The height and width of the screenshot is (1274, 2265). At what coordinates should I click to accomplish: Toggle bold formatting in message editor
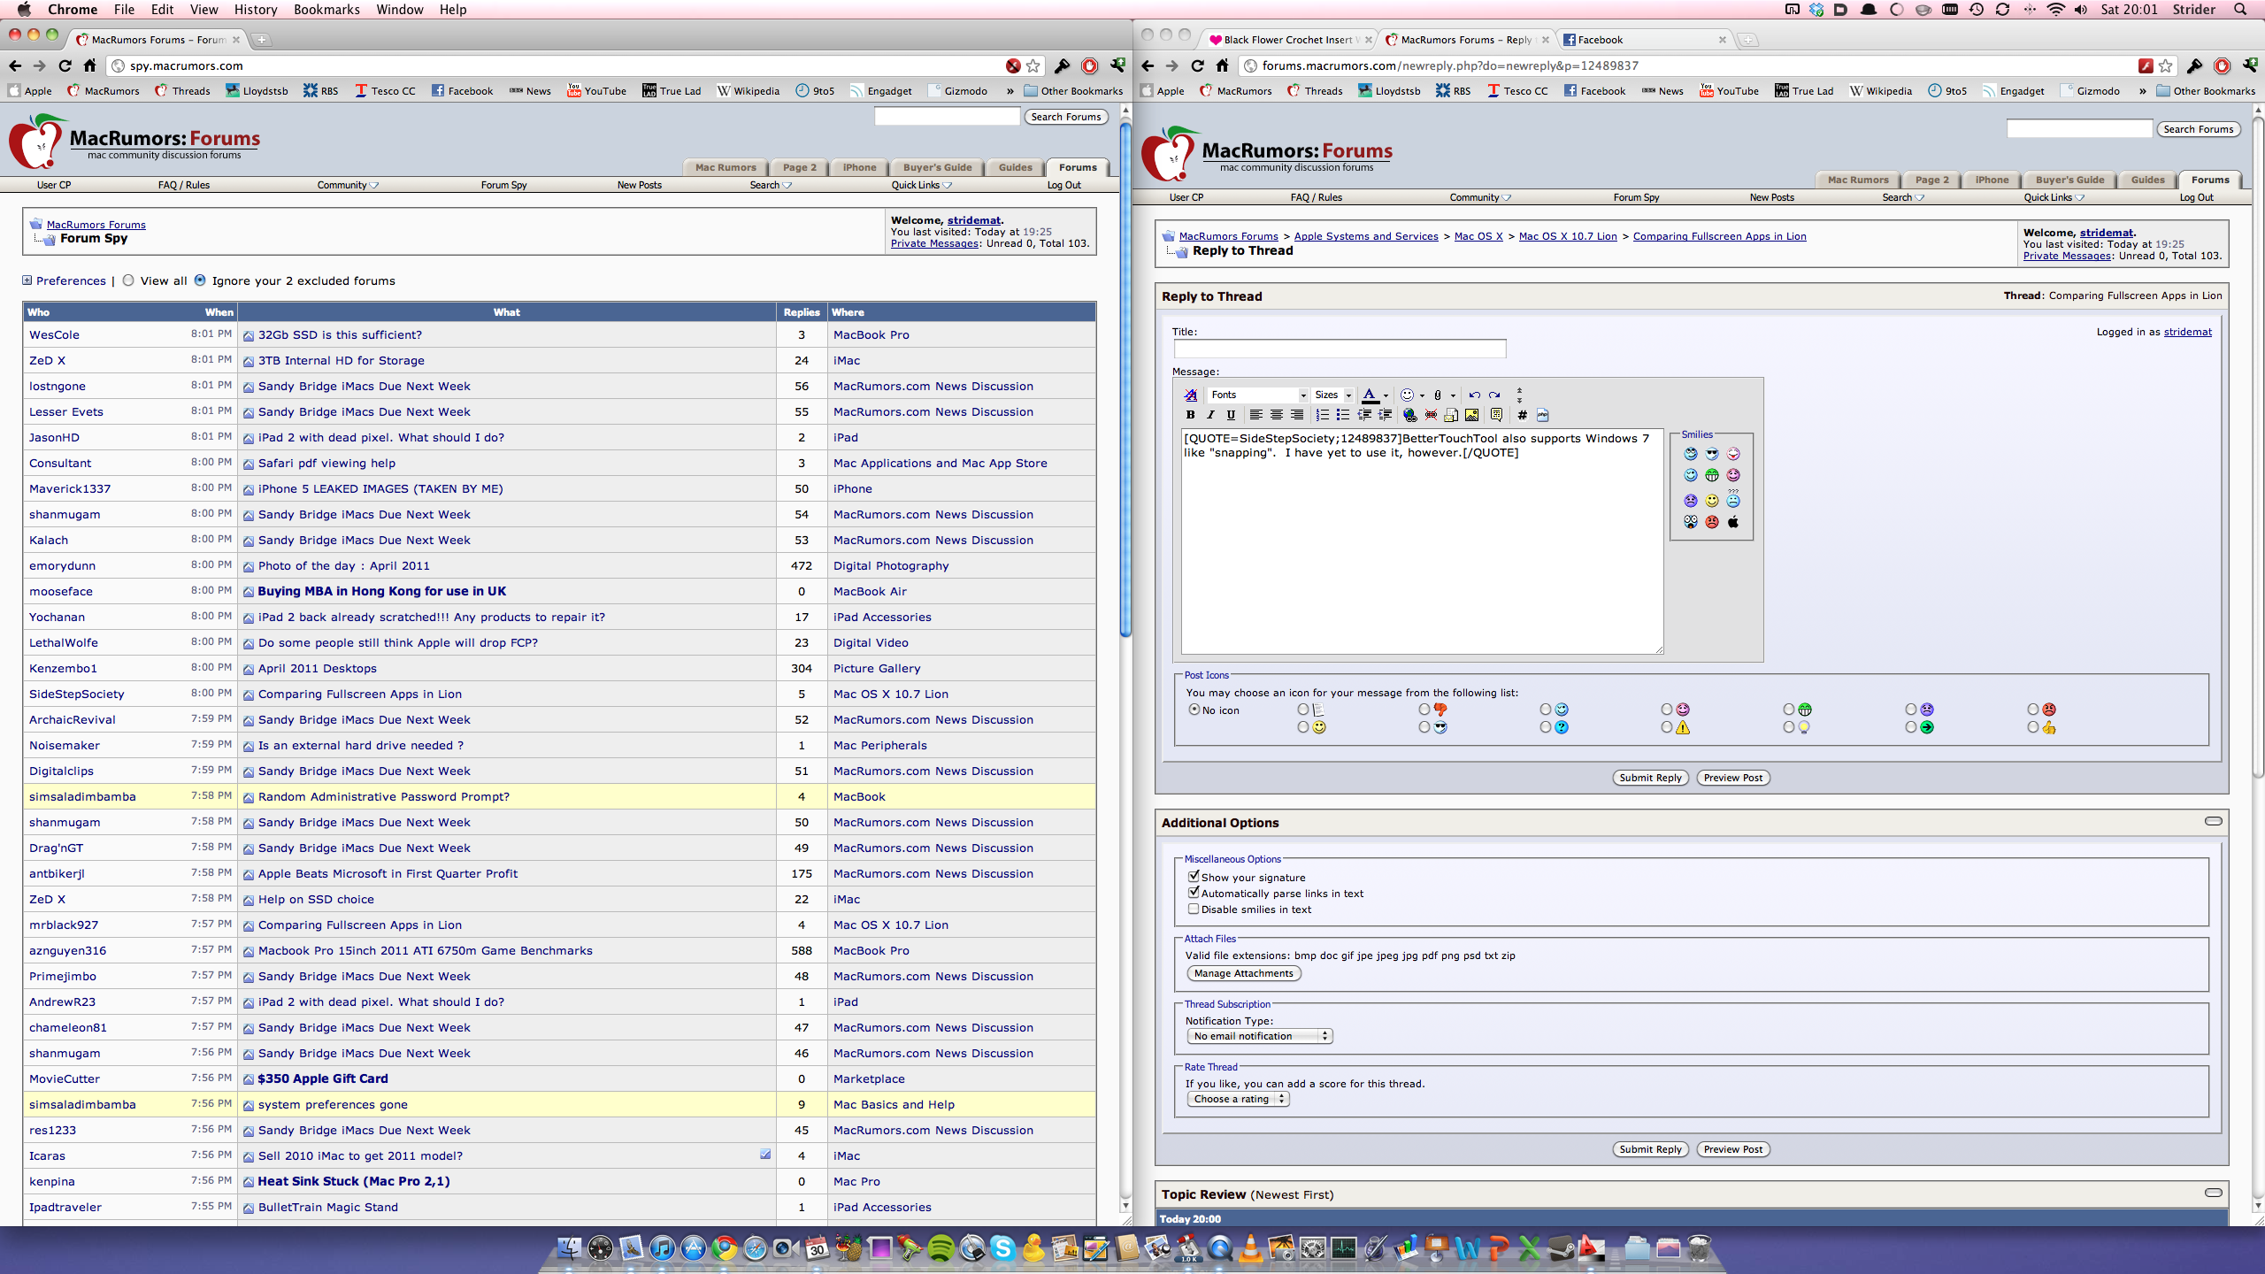point(1190,415)
